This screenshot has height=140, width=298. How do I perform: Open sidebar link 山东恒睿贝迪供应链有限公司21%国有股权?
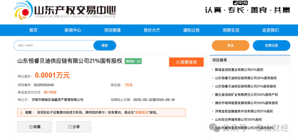point(245,86)
